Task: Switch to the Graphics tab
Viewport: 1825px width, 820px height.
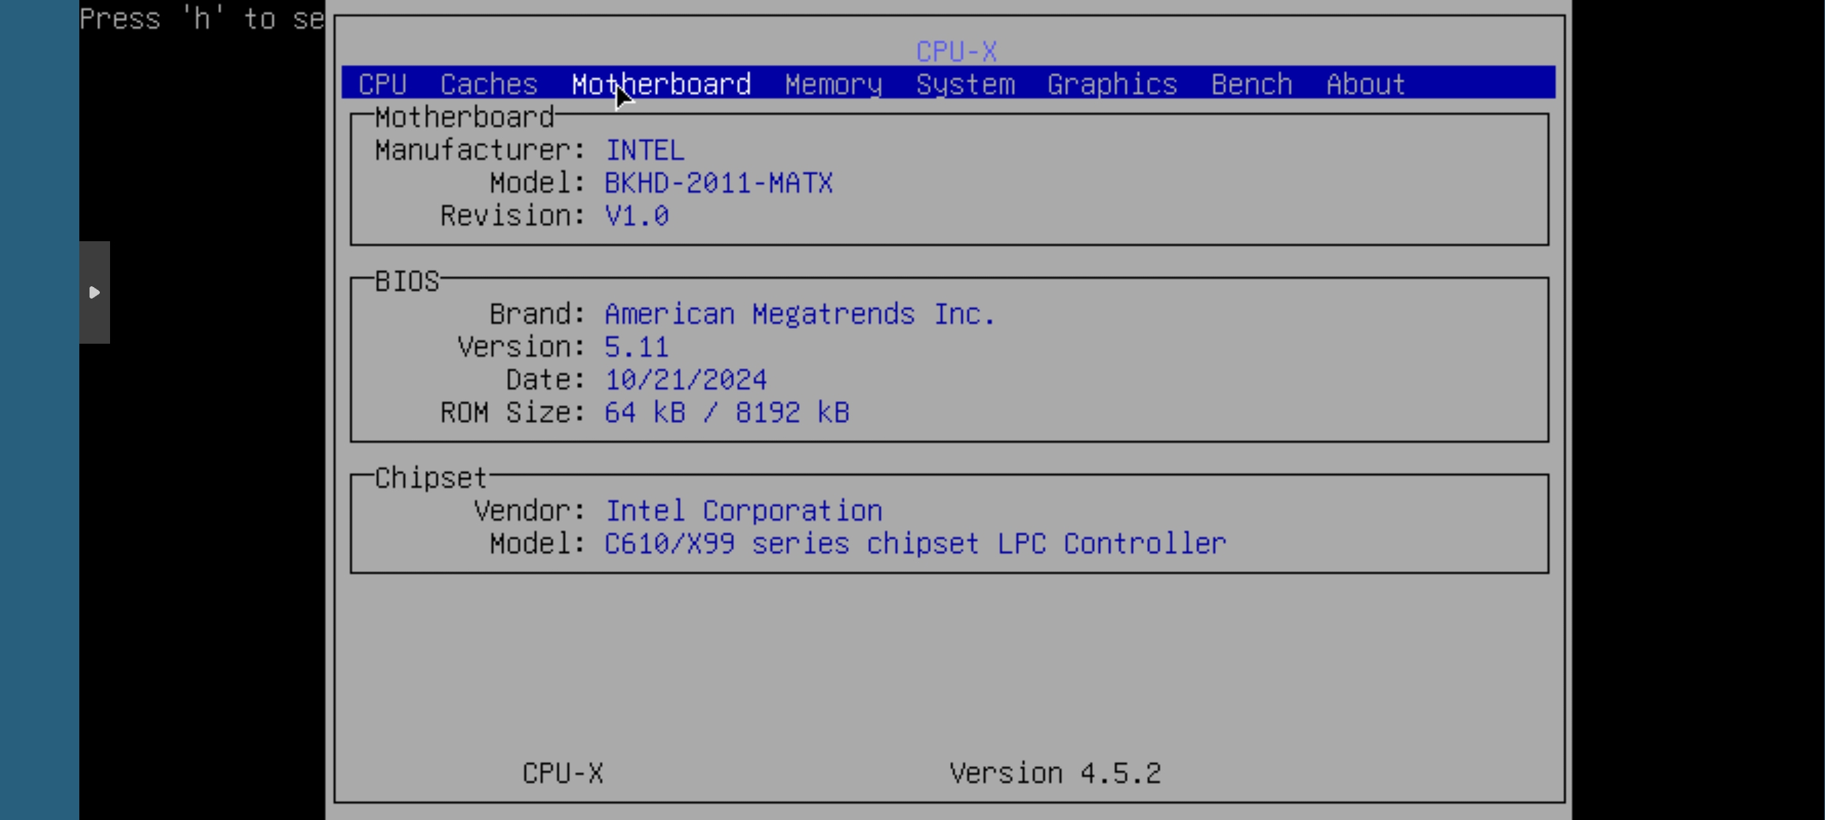Action: (x=1111, y=84)
